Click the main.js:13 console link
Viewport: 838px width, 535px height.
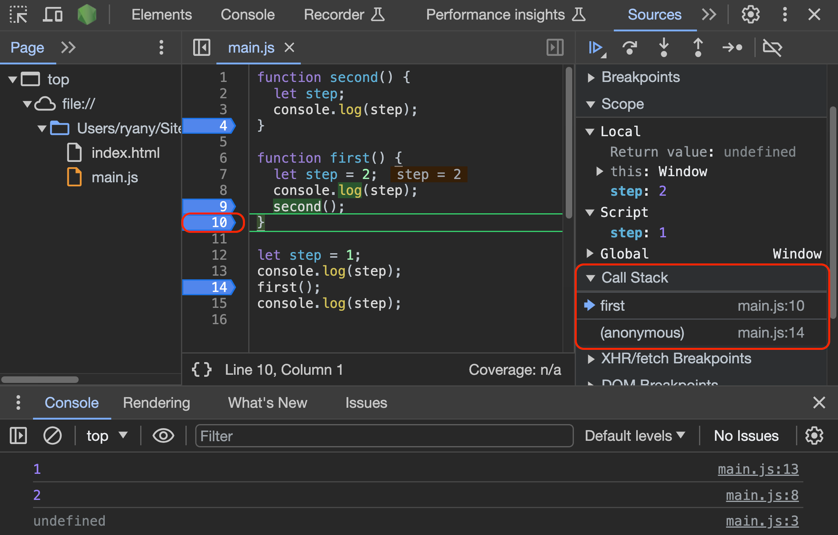pos(758,468)
